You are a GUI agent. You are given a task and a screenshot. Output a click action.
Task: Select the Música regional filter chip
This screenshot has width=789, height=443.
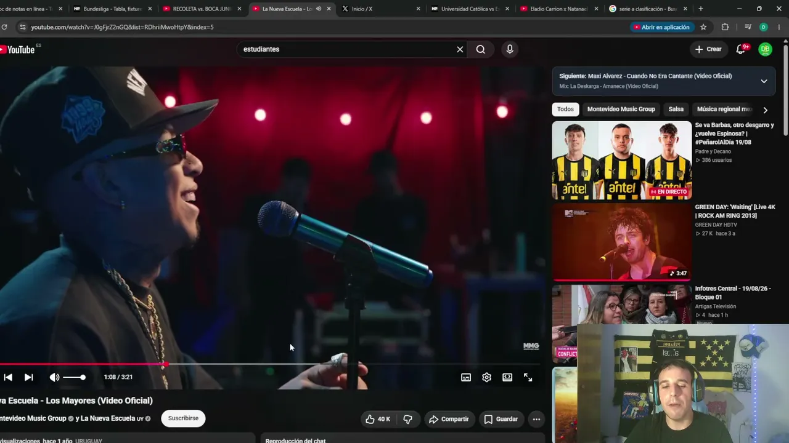(725, 110)
